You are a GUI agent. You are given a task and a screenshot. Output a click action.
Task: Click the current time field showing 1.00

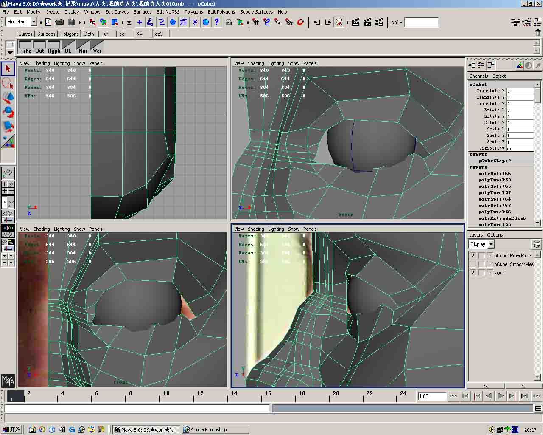pyautogui.click(x=432, y=396)
